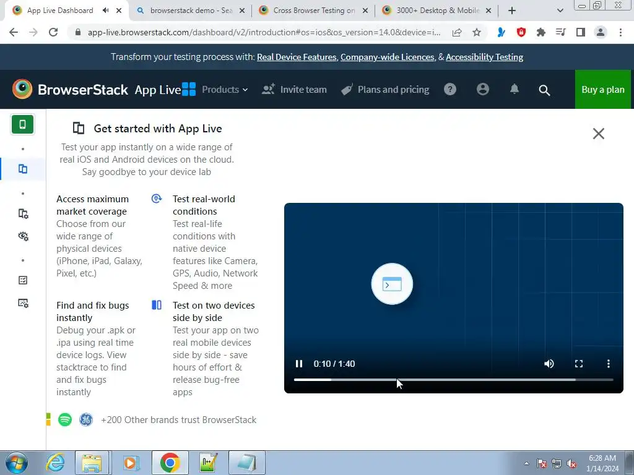Mute the App Live Dashboard tab audio
Image resolution: width=634 pixels, height=475 pixels.
click(105, 11)
